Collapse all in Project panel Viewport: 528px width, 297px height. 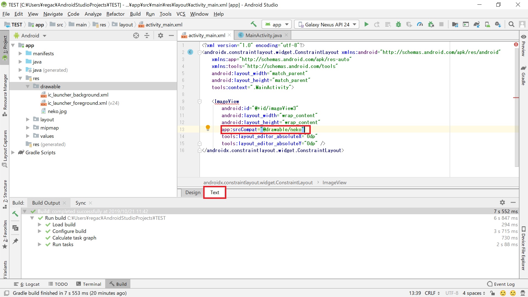[x=147, y=35]
